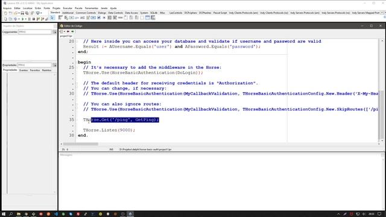Click the properties filter options button
386x217 pixels.
tap(54, 65)
